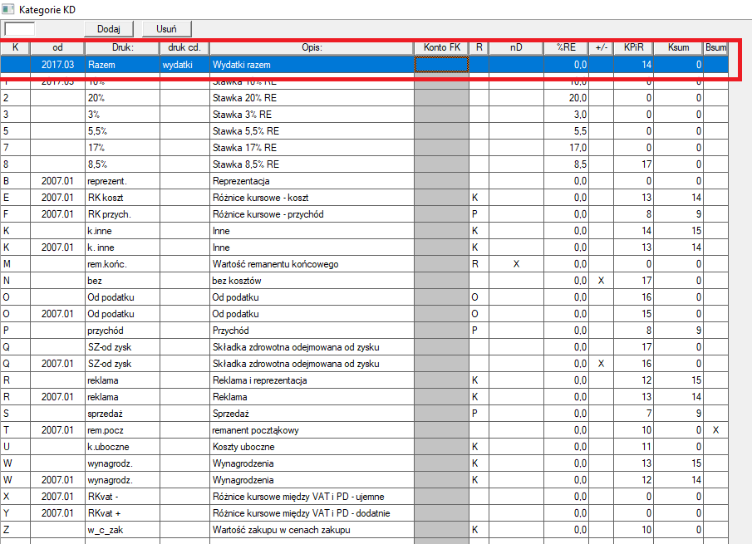Image resolution: width=752 pixels, height=544 pixels.
Task: Select the Reklama i reprezentacja row
Action: point(312,380)
